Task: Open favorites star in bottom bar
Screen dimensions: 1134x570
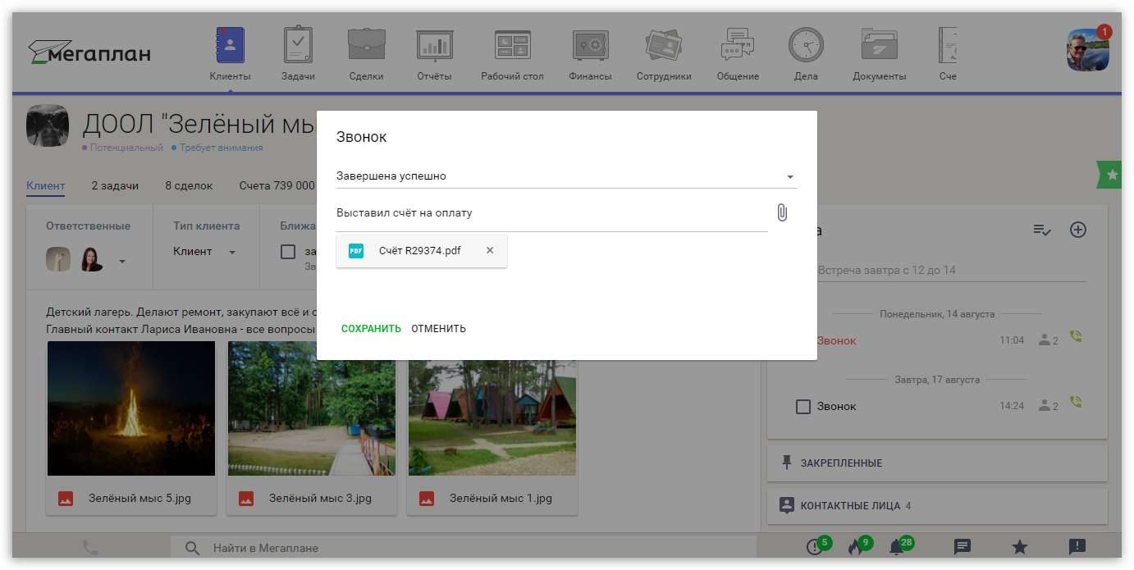Action: 1020,547
